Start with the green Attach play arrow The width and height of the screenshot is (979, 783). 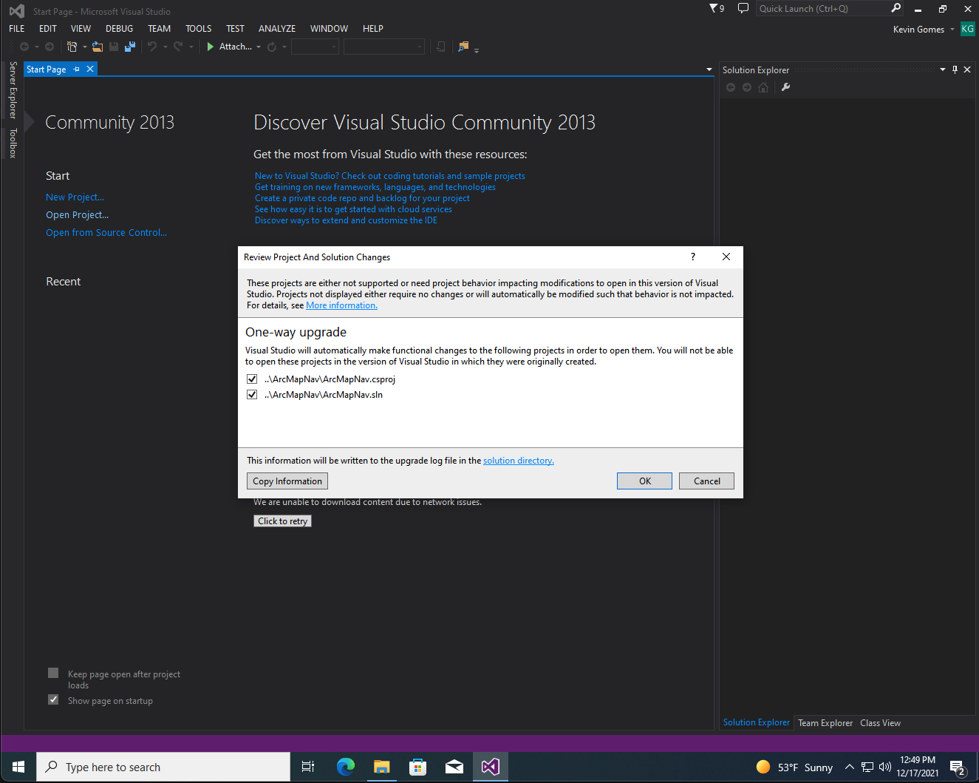(211, 47)
